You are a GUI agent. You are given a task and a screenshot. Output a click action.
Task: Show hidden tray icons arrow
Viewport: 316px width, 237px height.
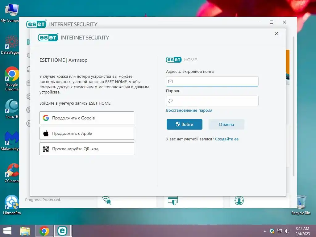pos(264,231)
